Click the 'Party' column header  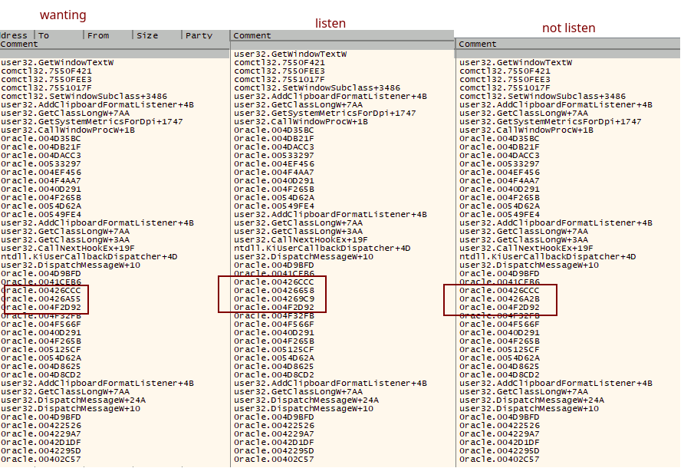[x=199, y=35]
